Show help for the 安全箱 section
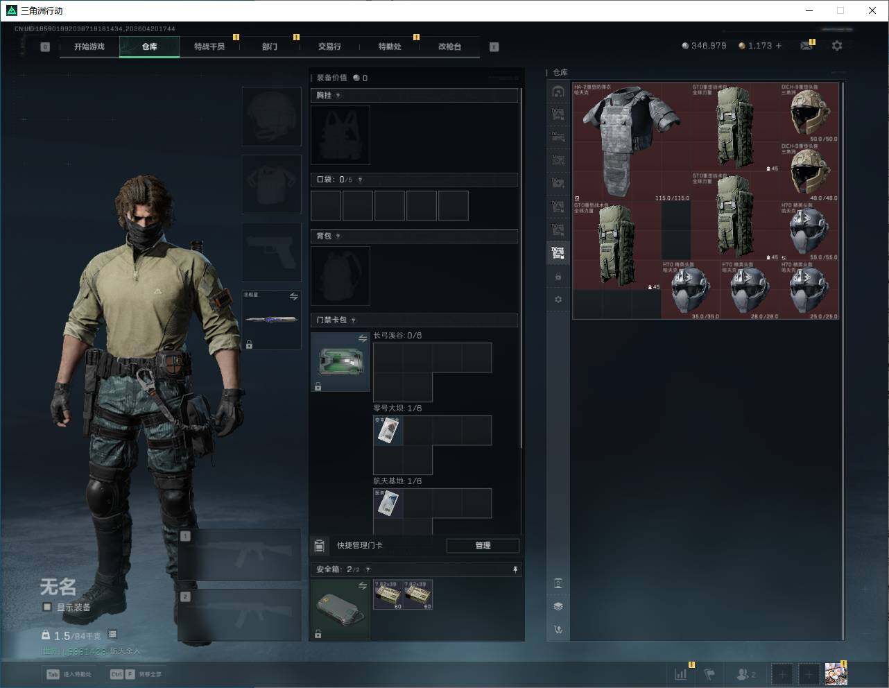889x688 pixels. (368, 569)
